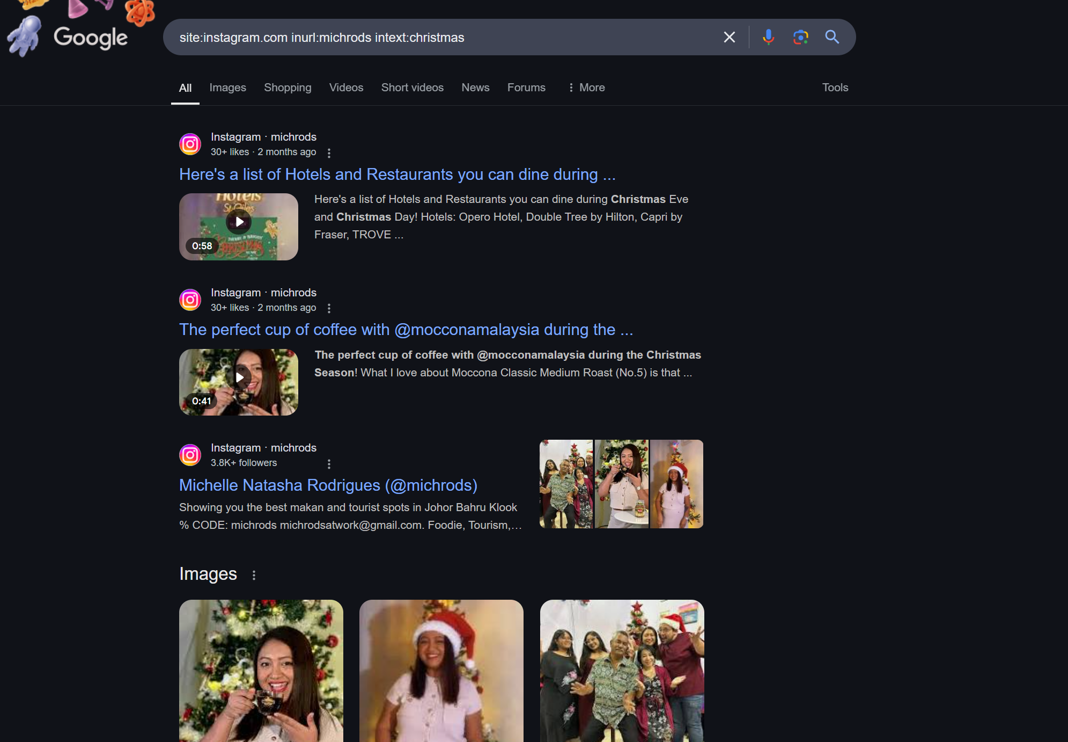This screenshot has width=1068, height=742.
Task: Select the News tab
Action: coord(475,88)
